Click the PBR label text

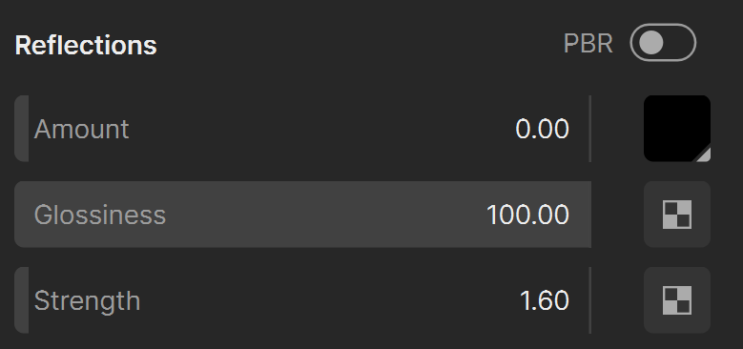(588, 44)
